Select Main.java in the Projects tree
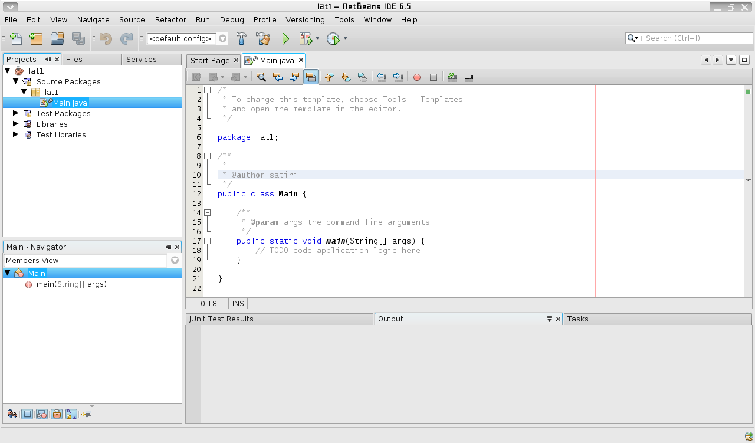Screen dimensions: 755x443 pyautogui.click(x=70, y=103)
